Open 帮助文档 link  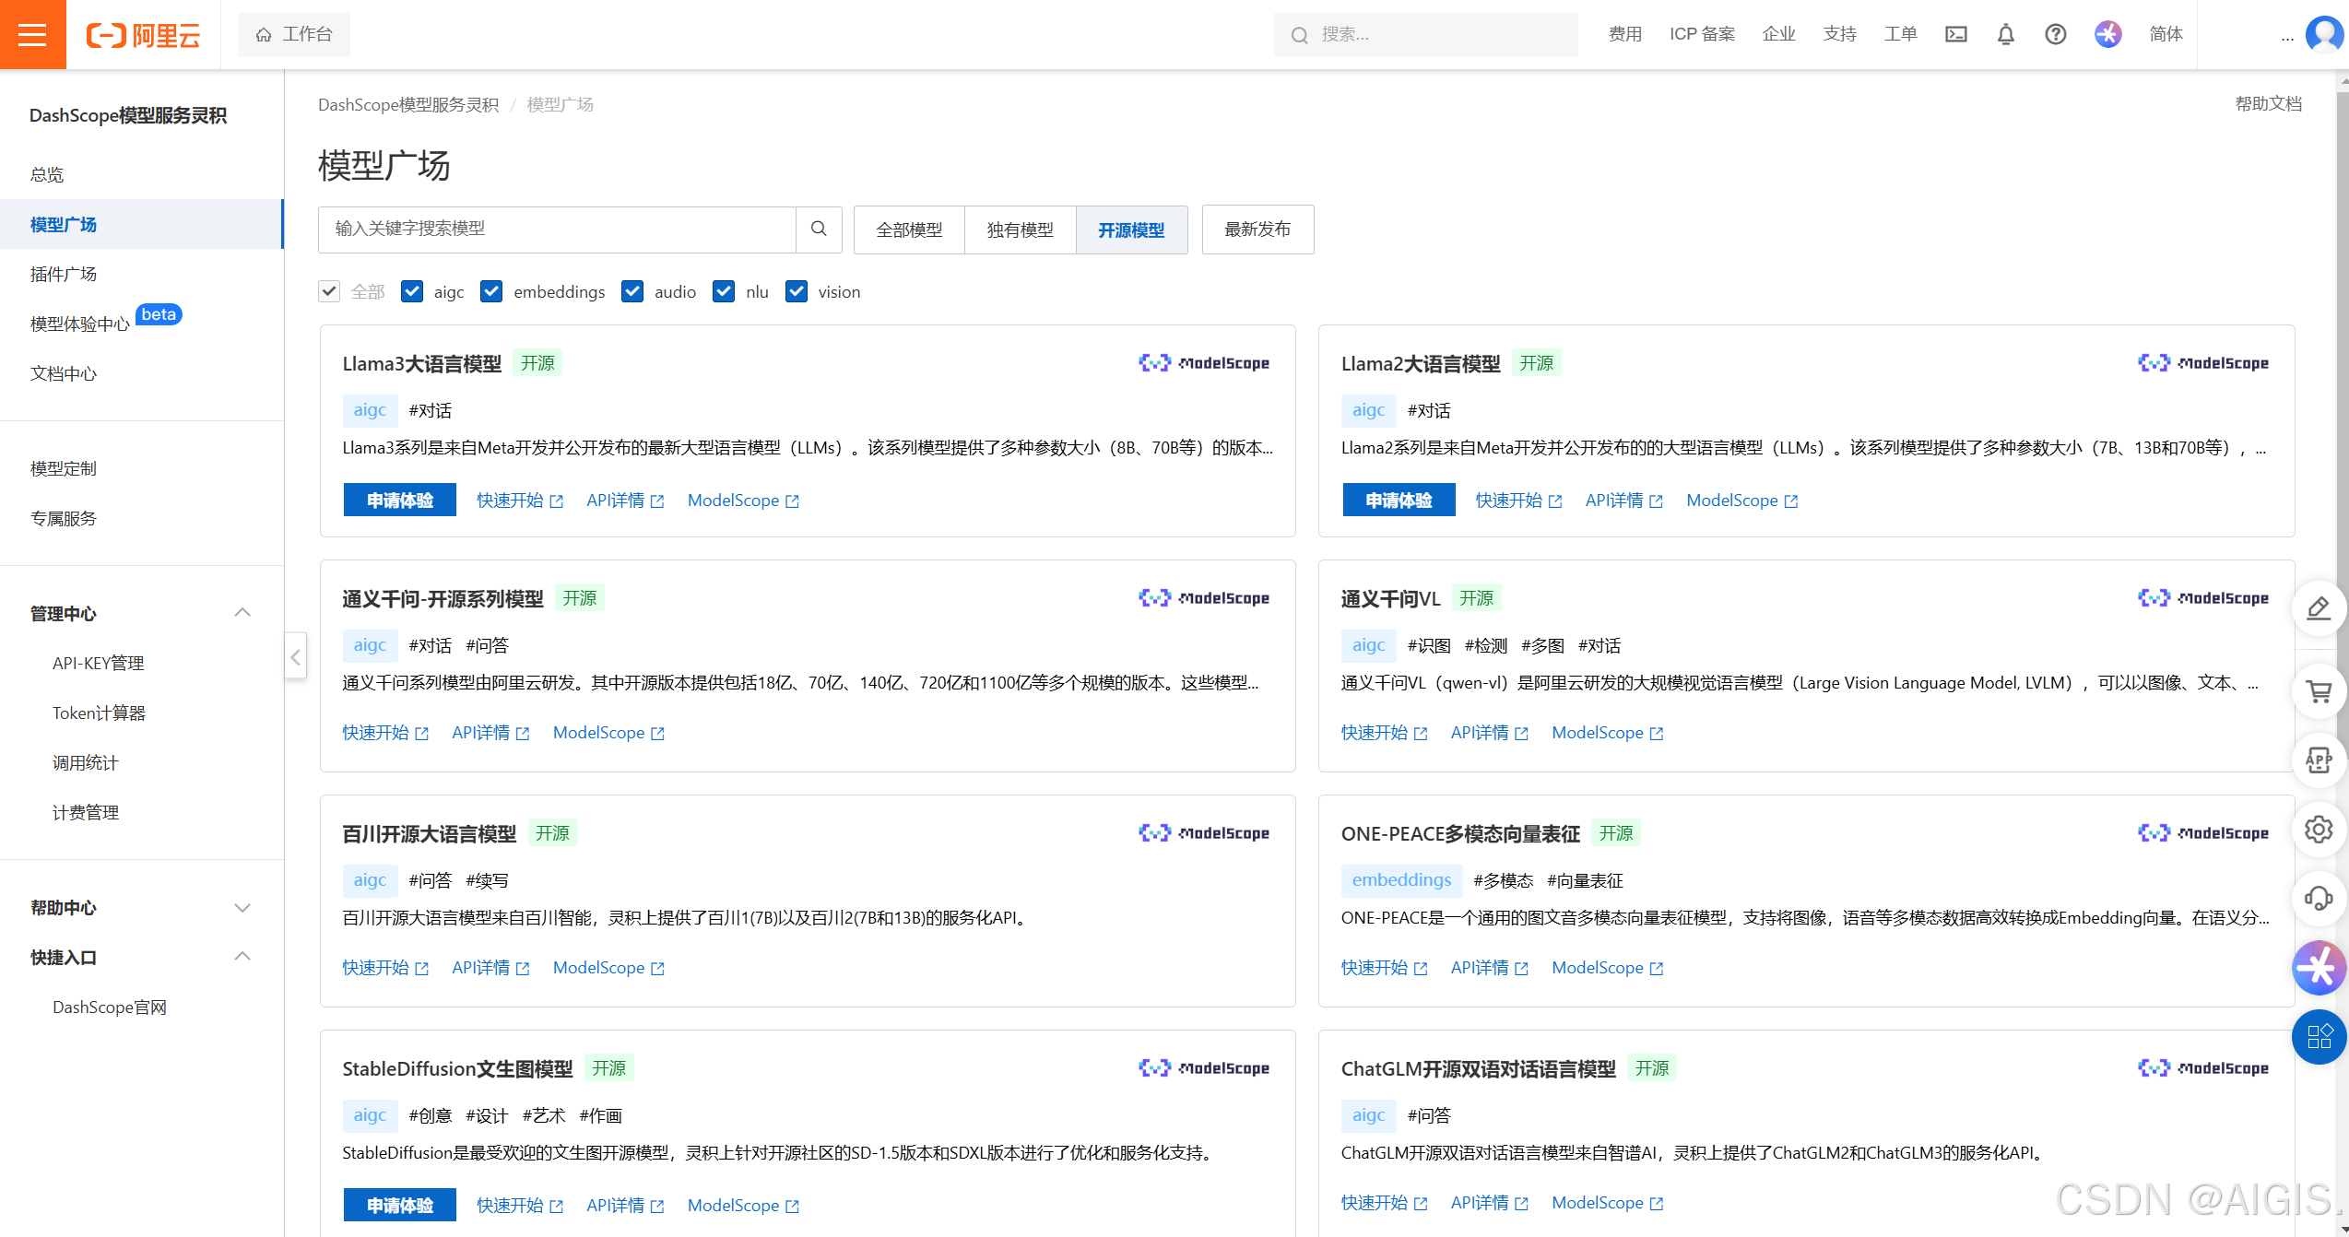(2268, 104)
